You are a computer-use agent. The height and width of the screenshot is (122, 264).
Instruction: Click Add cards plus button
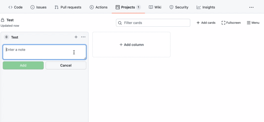coord(206,23)
